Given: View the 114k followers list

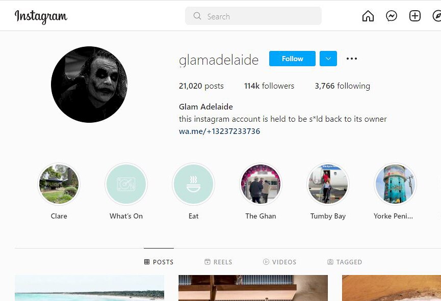Looking at the screenshot, I should tap(269, 86).
